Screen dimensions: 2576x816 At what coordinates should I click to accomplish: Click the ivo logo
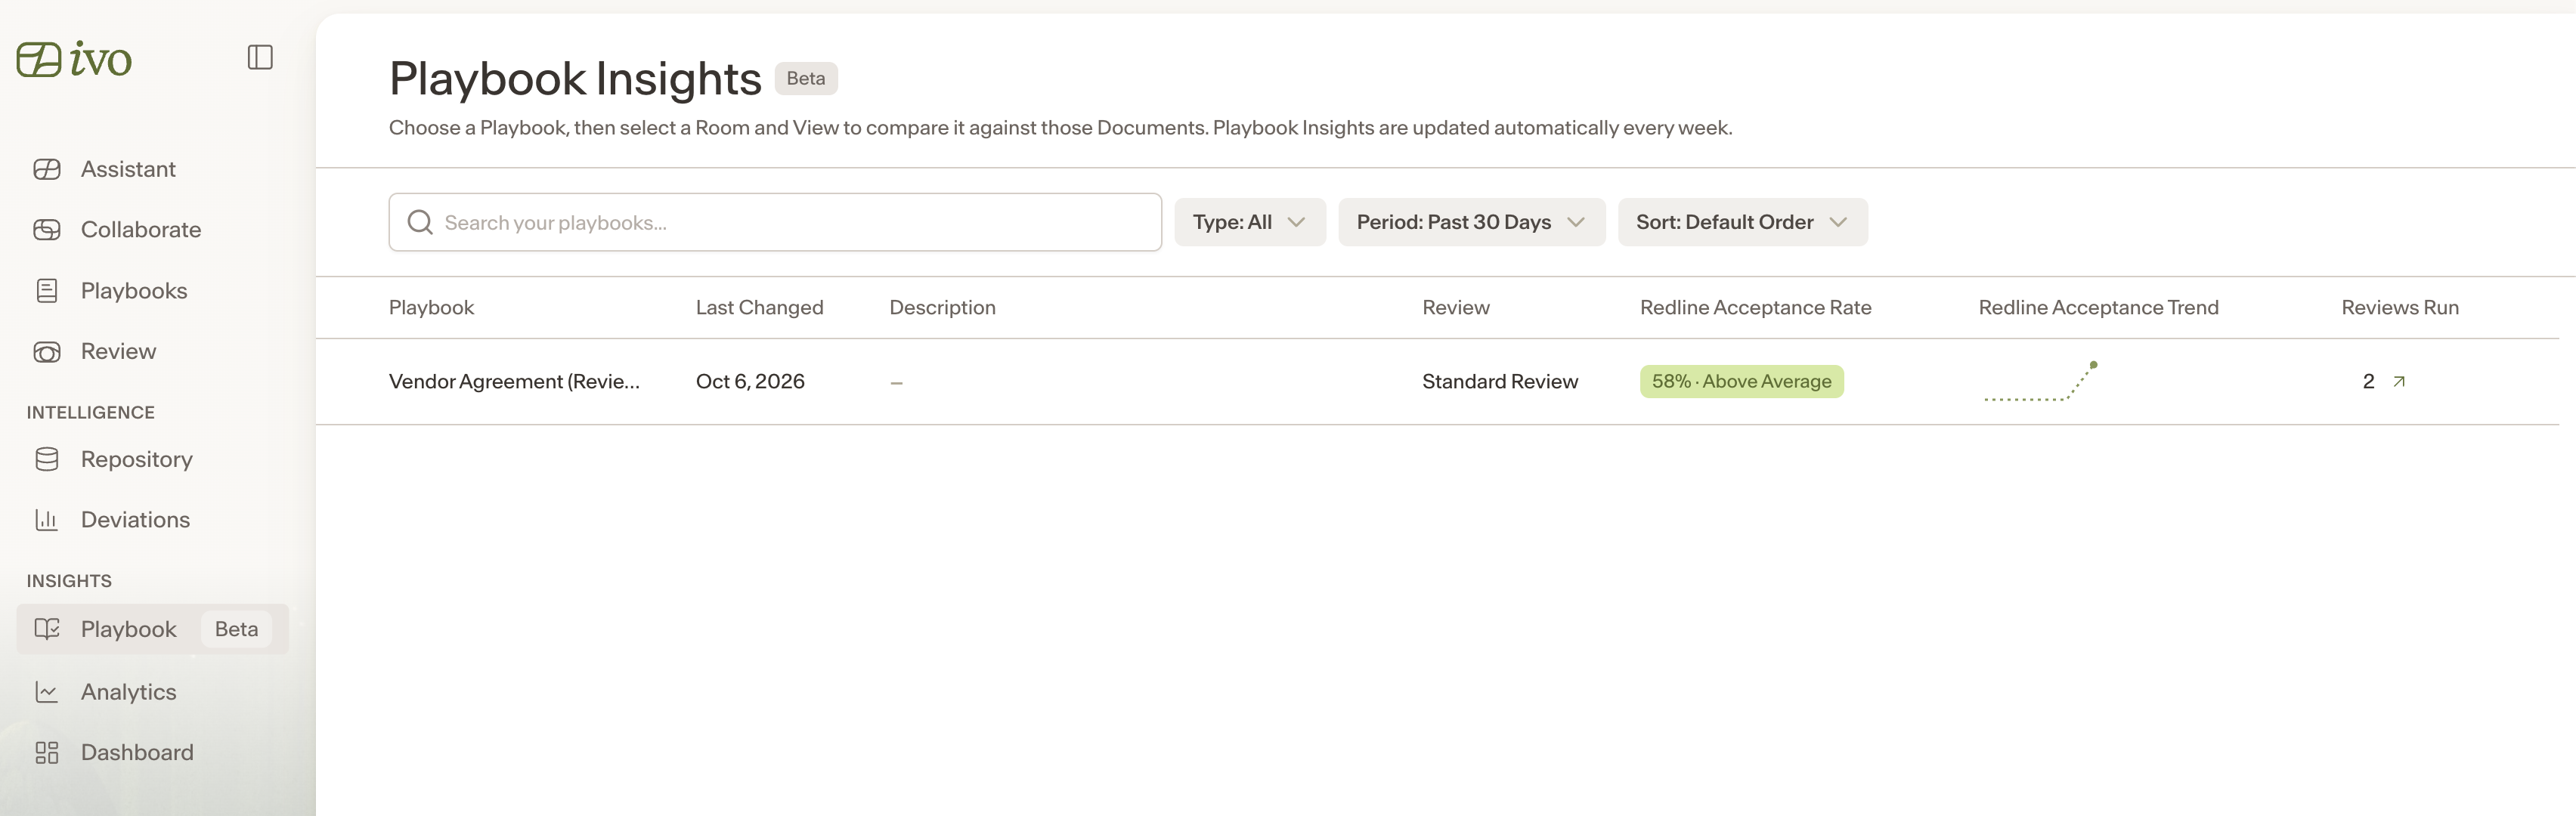[x=74, y=59]
